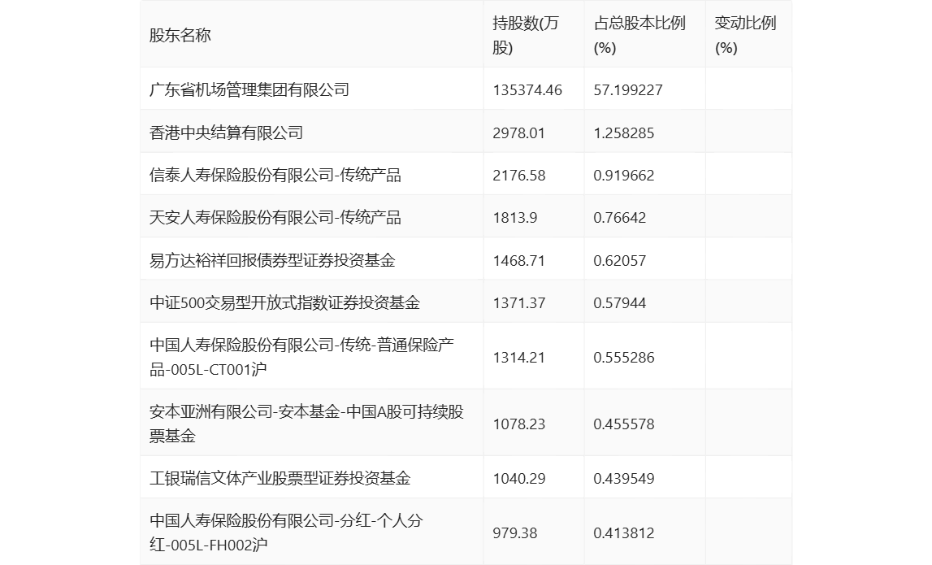Screen dimensions: 932x565
Task: Click 天安人寿保险股份有限公司-传统产品 row name
Action: pos(275,217)
